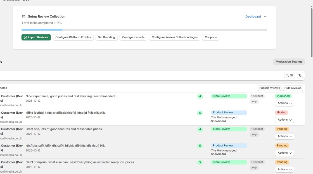Click Configure Review Collection Pages
Viewport: 313px width, 174px height.
tap(174, 37)
